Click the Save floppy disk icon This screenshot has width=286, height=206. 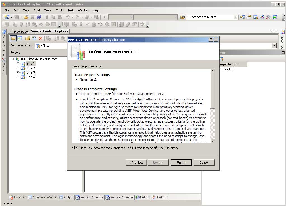(32, 17)
